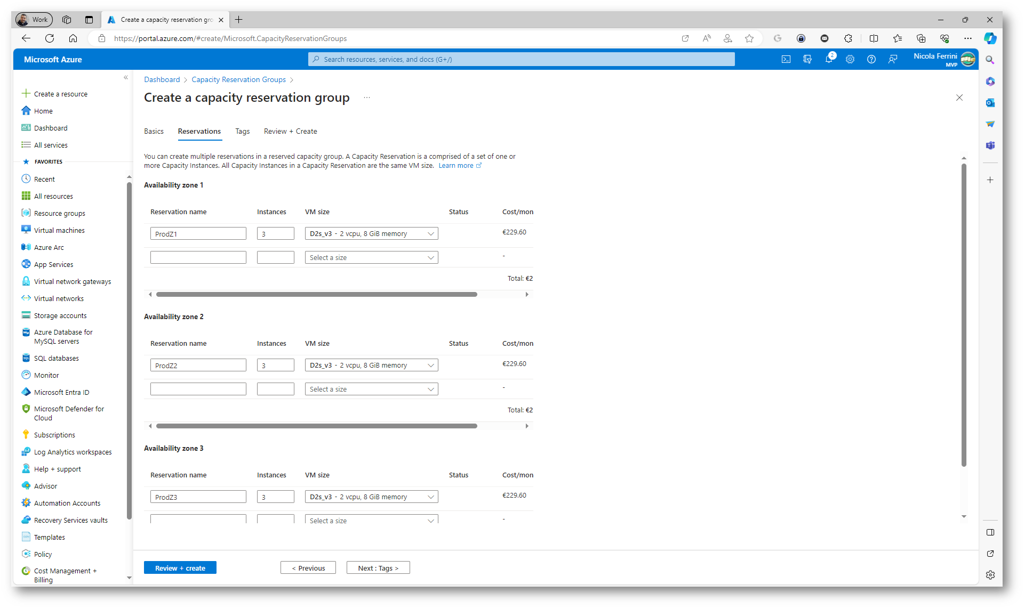Click the Review + create button
This screenshot has width=1025, height=609.
tap(180, 568)
